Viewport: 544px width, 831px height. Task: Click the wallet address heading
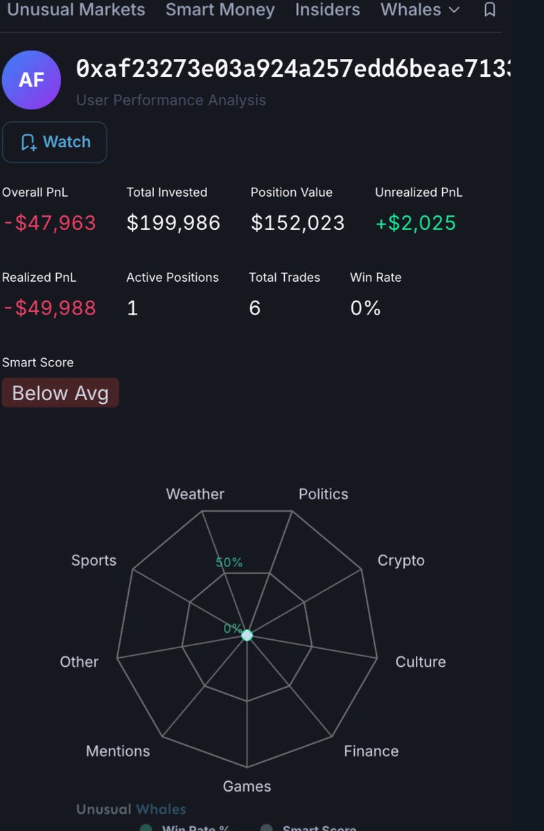click(x=293, y=69)
